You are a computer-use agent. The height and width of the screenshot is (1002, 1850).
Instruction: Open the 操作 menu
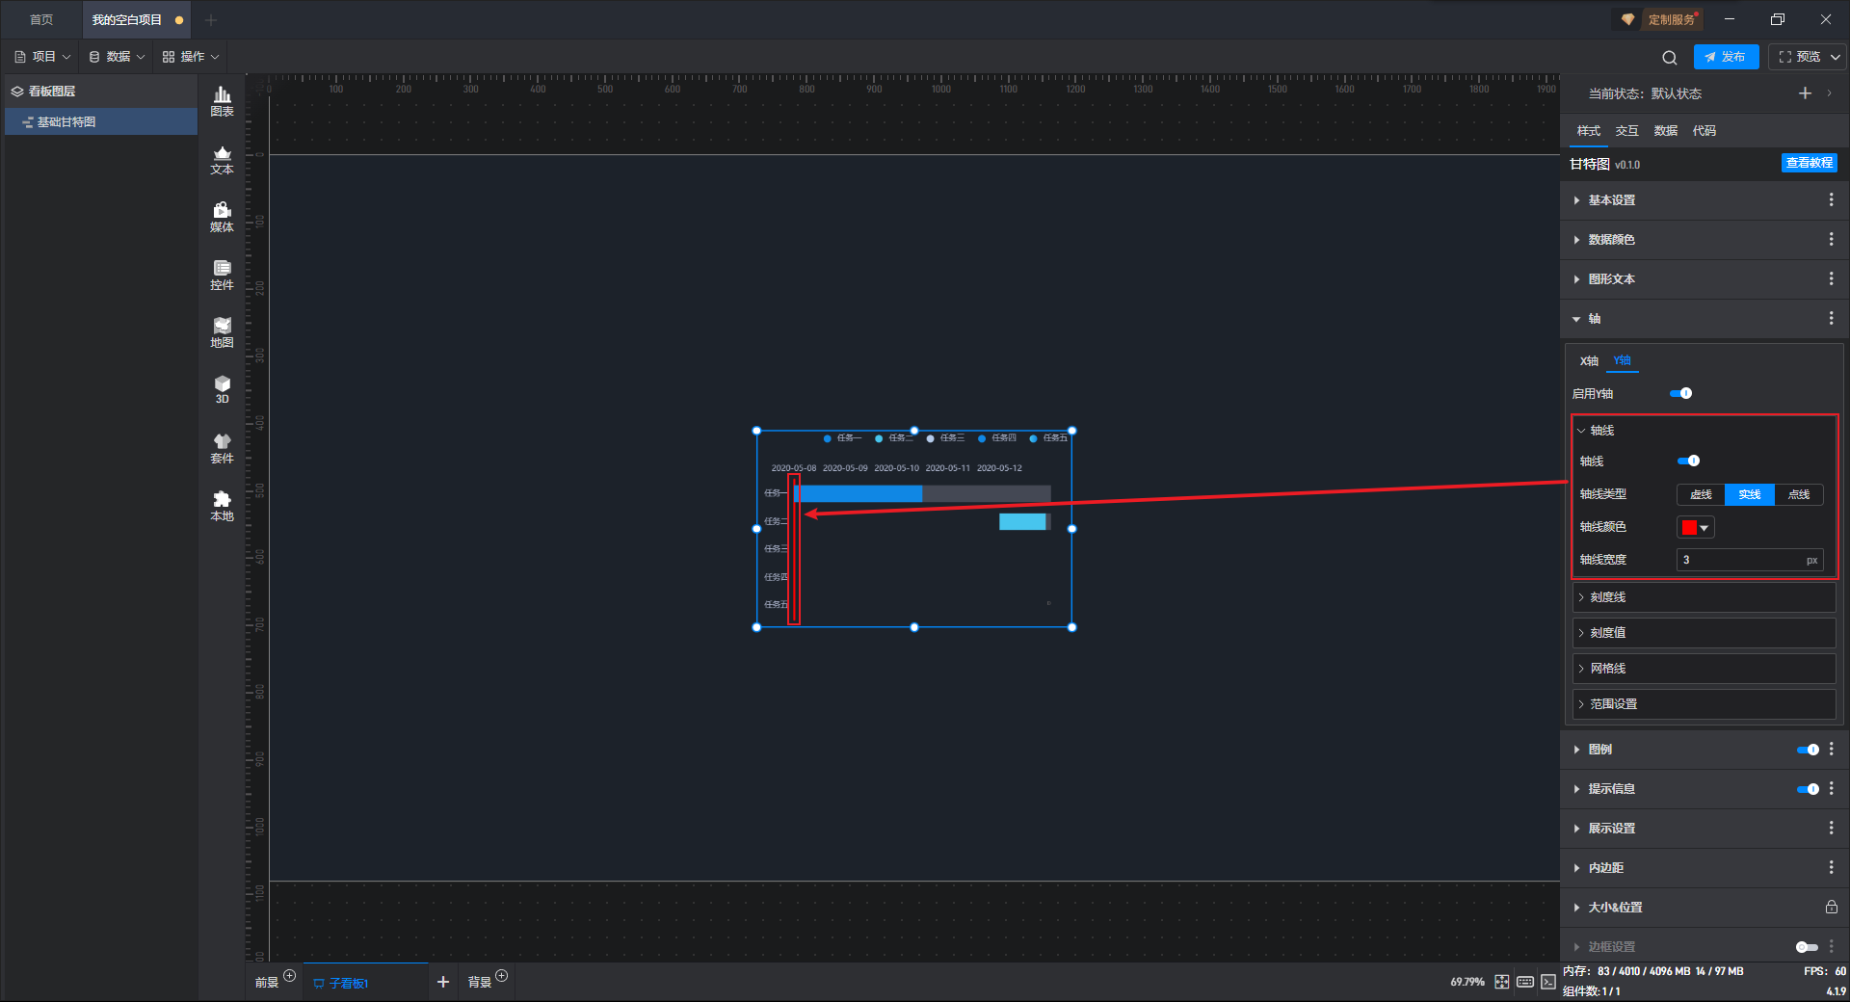tap(191, 57)
